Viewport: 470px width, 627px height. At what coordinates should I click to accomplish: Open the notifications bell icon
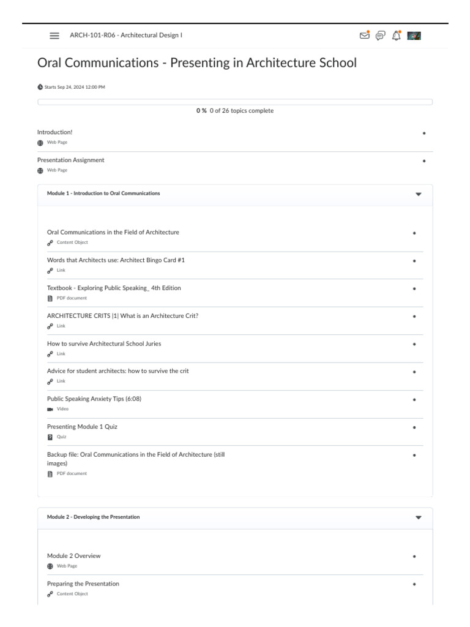pos(396,36)
